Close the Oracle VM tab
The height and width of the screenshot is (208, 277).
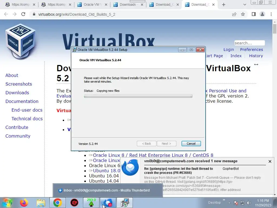coord(106,5)
